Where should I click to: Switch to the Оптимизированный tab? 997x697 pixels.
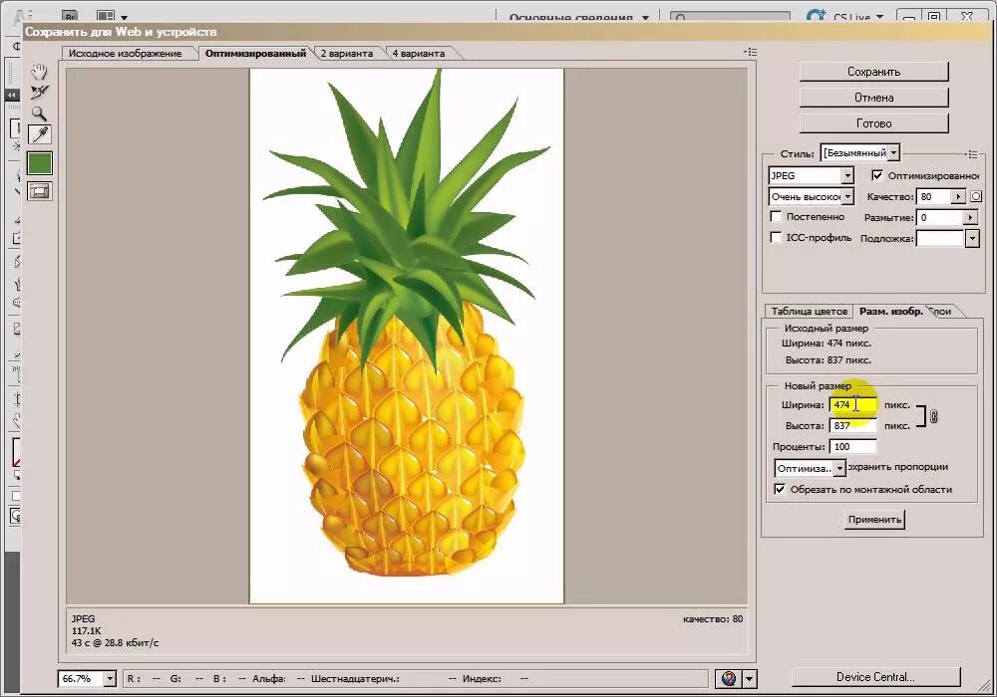(255, 54)
